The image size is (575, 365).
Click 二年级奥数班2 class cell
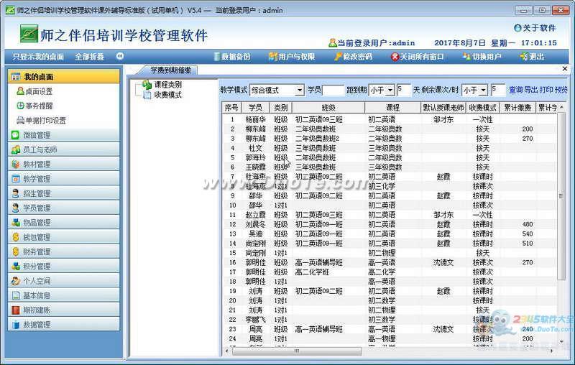[x=317, y=139]
